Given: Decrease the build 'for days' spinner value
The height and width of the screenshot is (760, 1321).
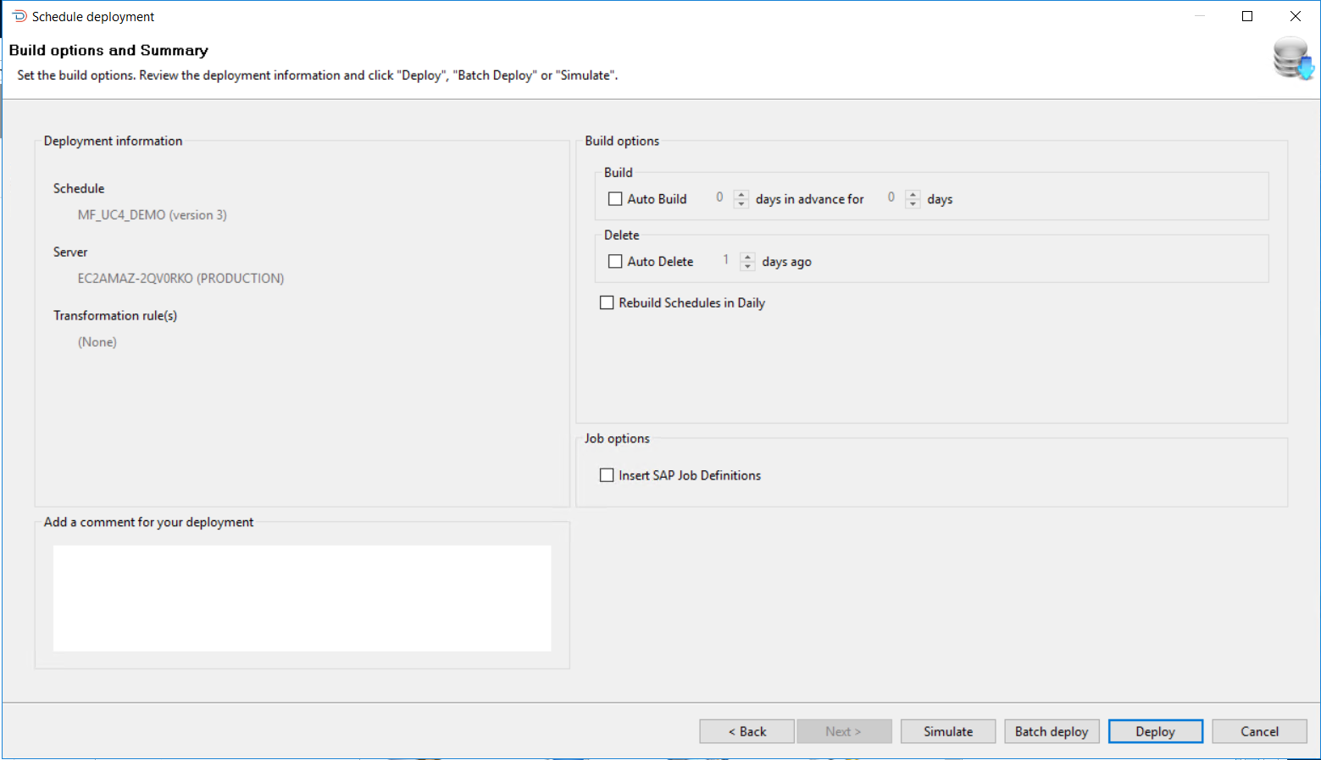Looking at the screenshot, I should 913,204.
